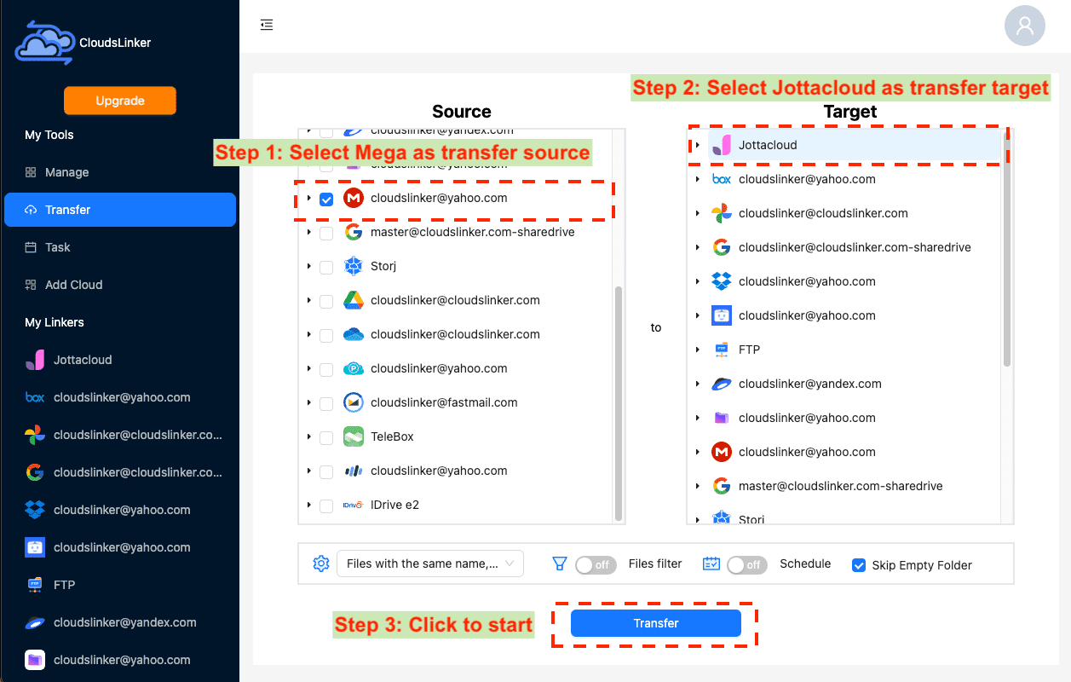The width and height of the screenshot is (1071, 682).
Task: Select IDrive e2 label in Source list
Action: click(394, 505)
